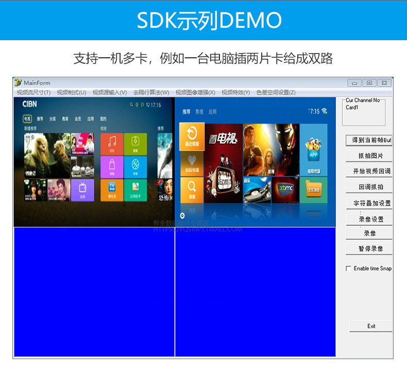The image size is (407, 372).
Task: Click the 得到当前帧Buf button
Action: point(369,140)
